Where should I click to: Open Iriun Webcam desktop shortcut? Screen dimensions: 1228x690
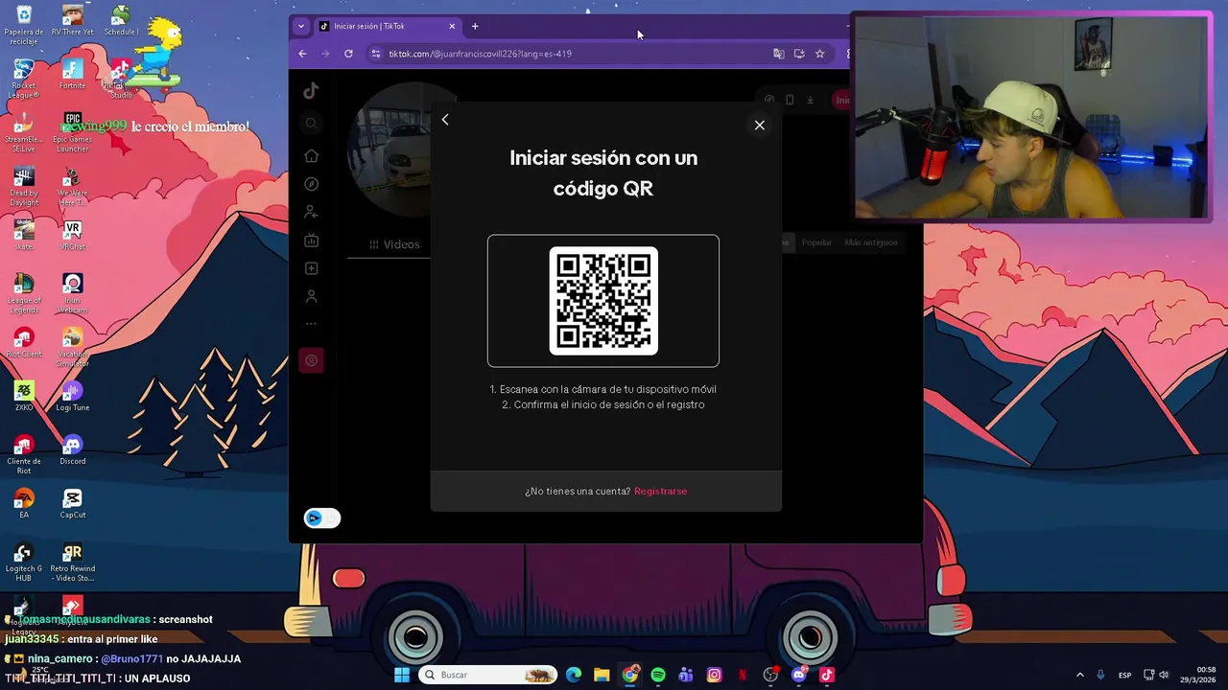[73, 294]
